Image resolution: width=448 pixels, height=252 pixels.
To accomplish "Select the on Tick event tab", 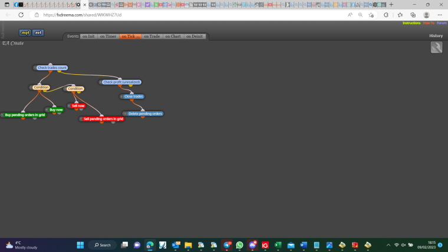I will (130, 37).
